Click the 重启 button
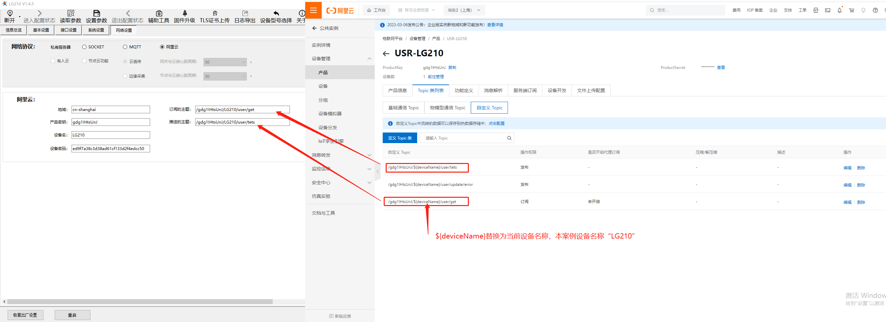The image size is (886, 322). 72,315
